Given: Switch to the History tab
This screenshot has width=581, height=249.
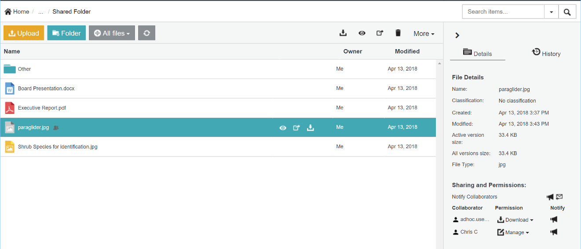Looking at the screenshot, I should tap(546, 53).
